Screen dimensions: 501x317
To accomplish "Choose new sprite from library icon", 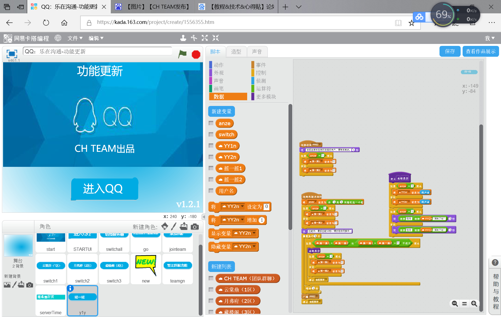I will click(x=165, y=226).
